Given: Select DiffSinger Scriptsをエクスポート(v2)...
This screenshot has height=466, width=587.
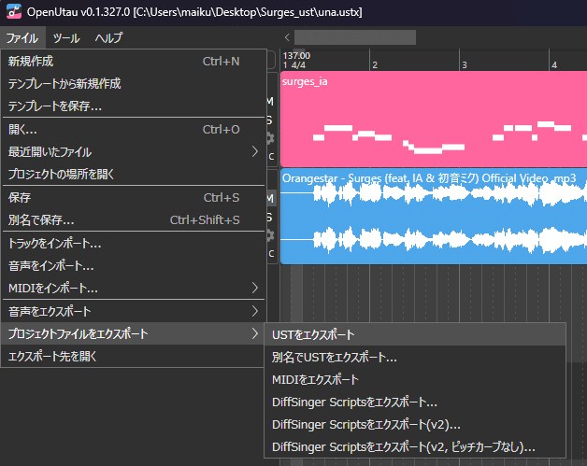Looking at the screenshot, I should point(415,425).
